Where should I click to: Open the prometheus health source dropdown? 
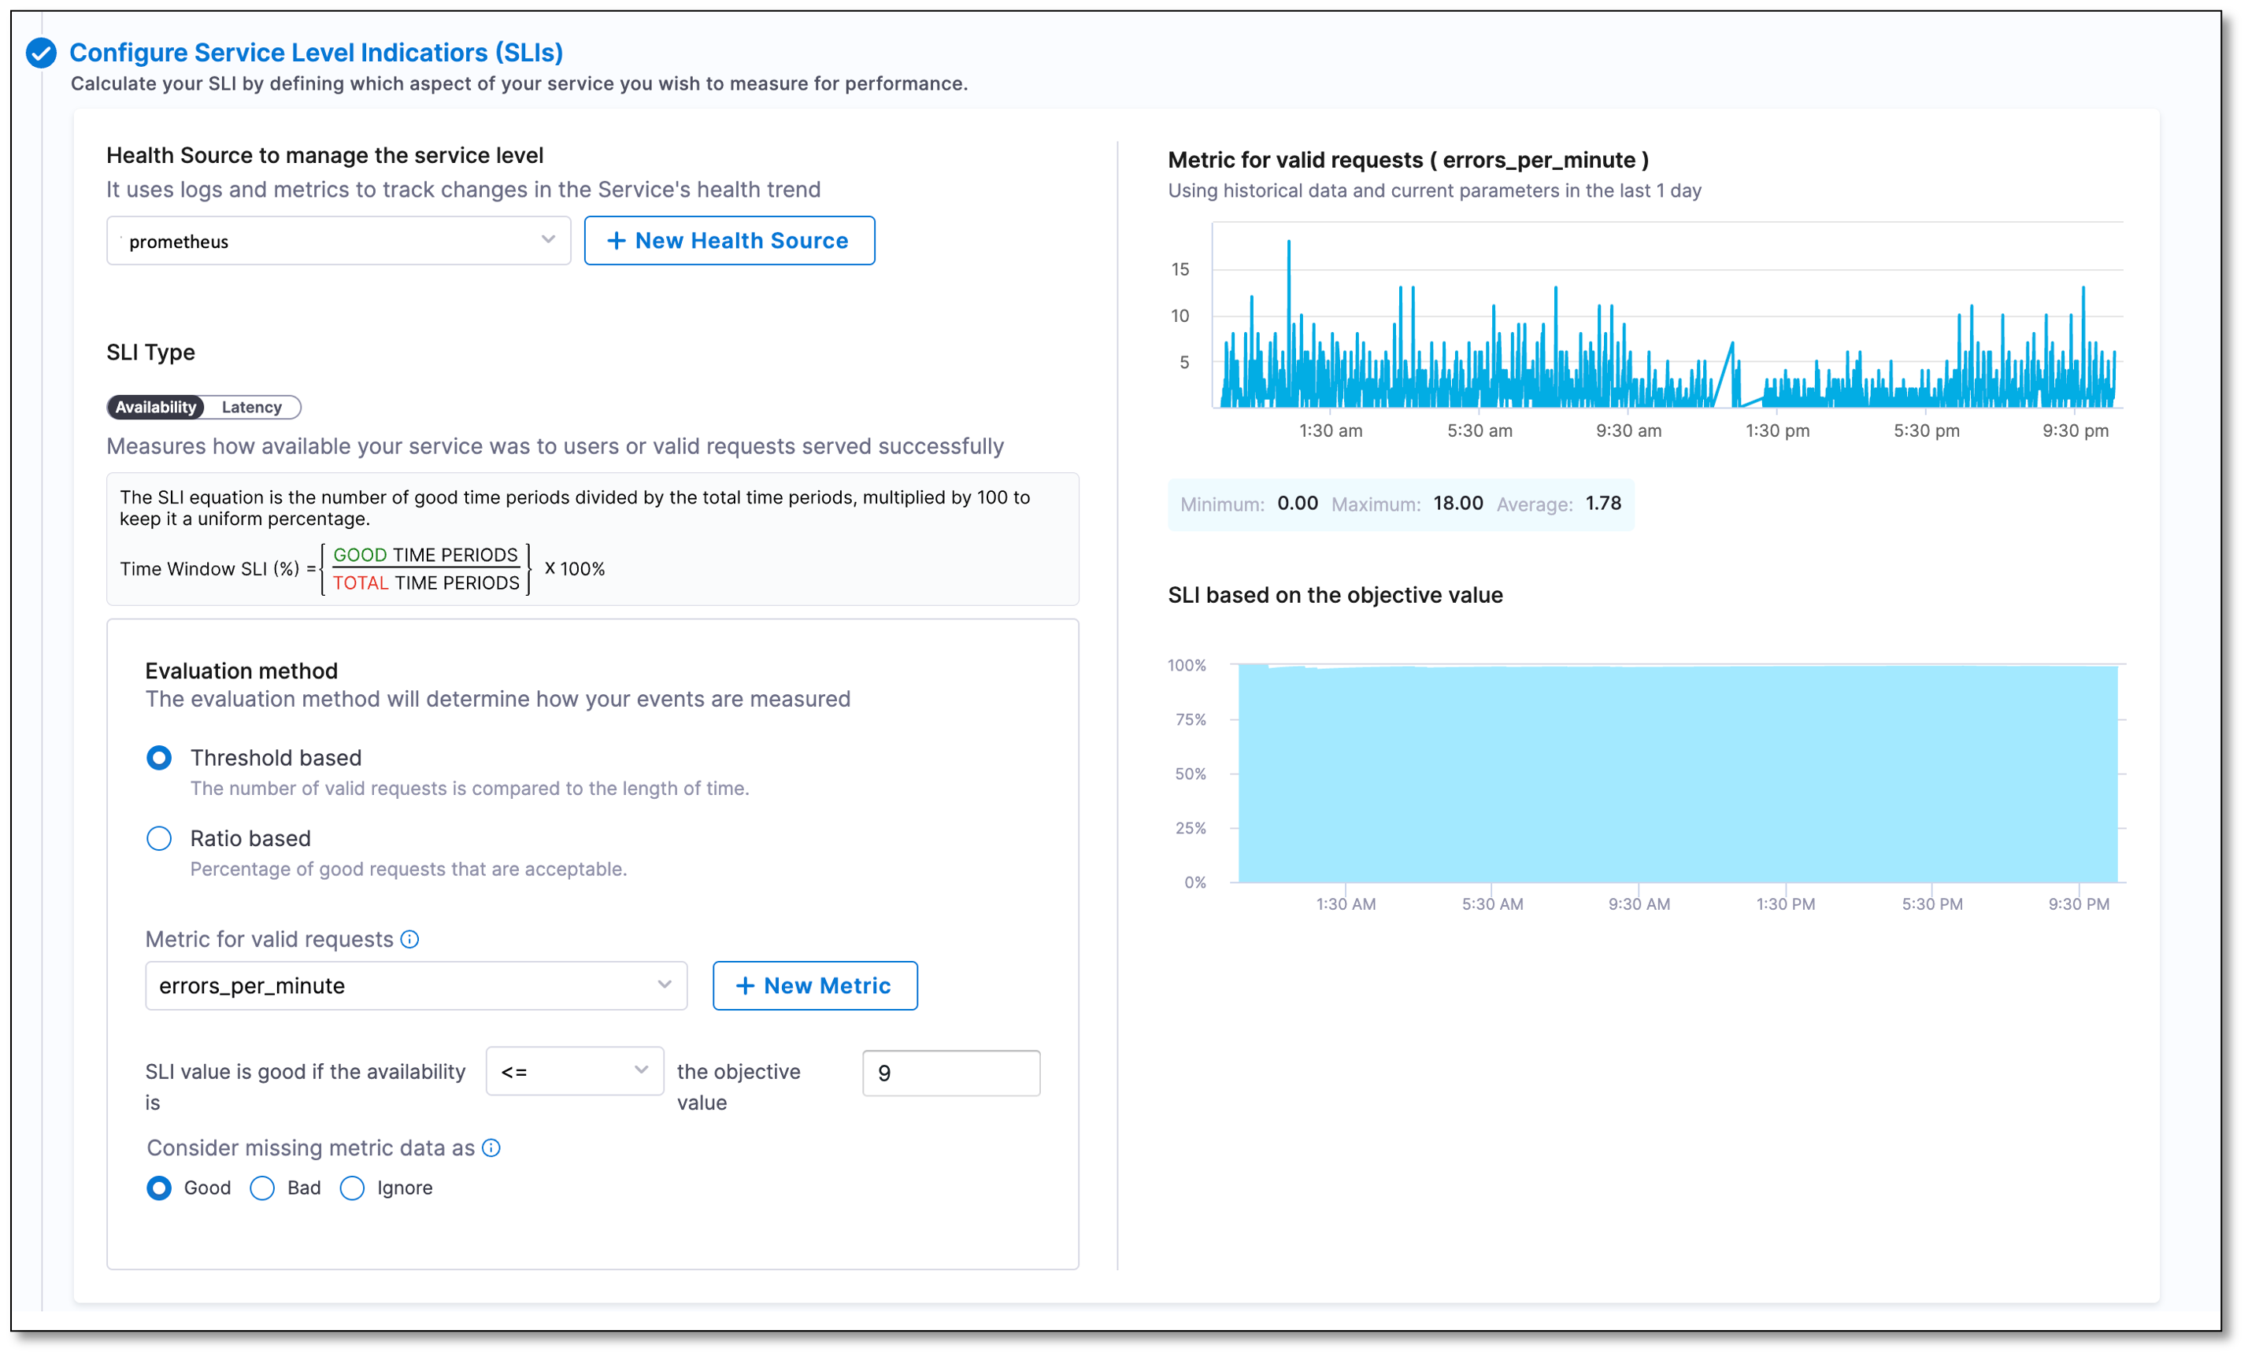tap(338, 241)
